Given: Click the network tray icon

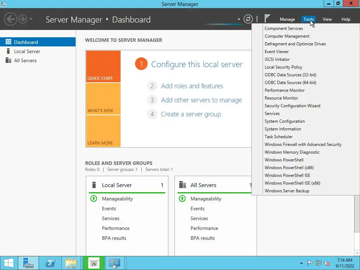Looking at the screenshot, I should pos(319,263).
